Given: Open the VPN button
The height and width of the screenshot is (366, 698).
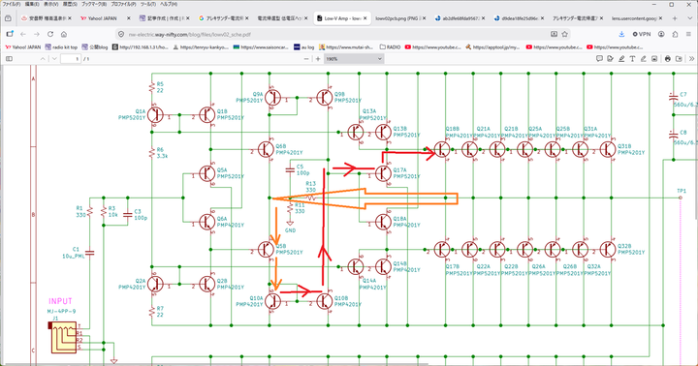Looking at the screenshot, I should pos(642,34).
